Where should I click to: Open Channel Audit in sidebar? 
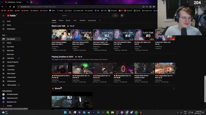point(11,77)
